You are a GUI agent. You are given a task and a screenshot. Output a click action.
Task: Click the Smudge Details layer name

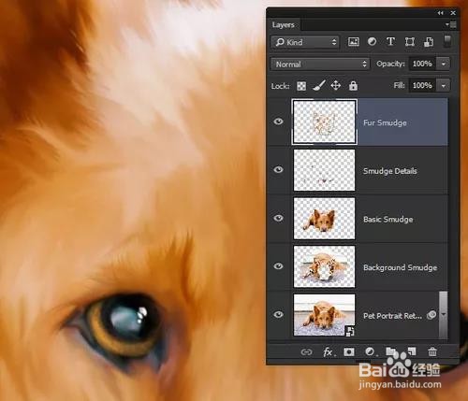[390, 171]
